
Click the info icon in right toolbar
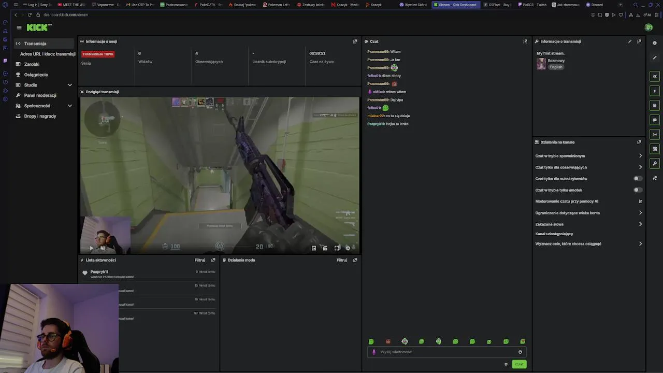pyautogui.click(x=655, y=43)
